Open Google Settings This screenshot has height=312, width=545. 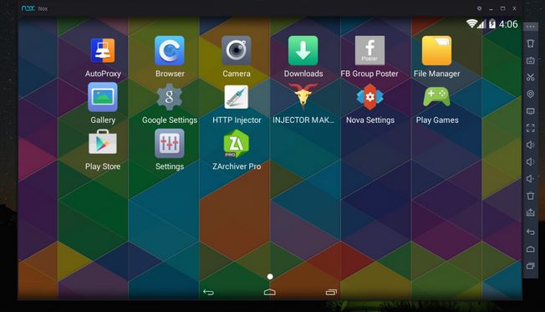coord(170,97)
